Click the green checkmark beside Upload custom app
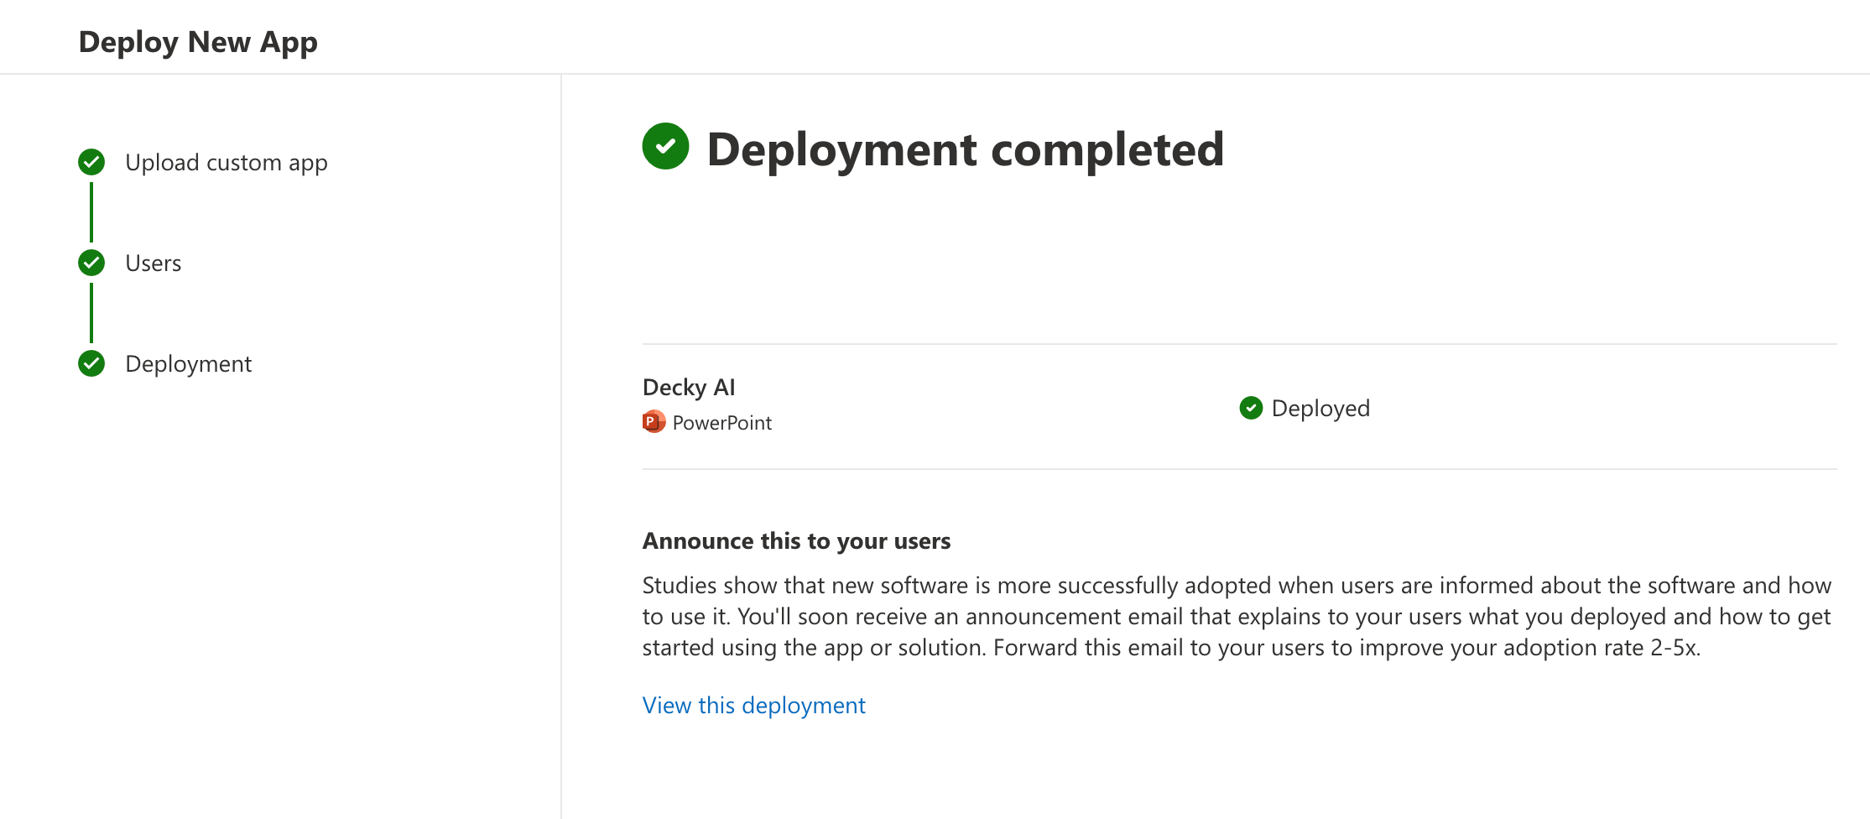The image size is (1870, 819). tap(91, 162)
